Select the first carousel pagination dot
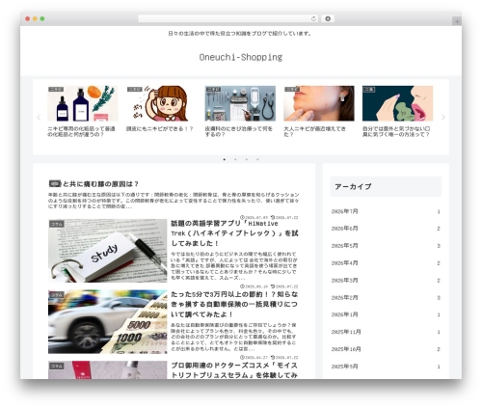The width and height of the screenshot is (482, 408). click(225, 159)
